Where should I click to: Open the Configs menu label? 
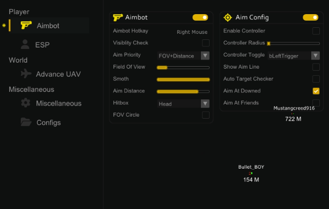(x=49, y=122)
